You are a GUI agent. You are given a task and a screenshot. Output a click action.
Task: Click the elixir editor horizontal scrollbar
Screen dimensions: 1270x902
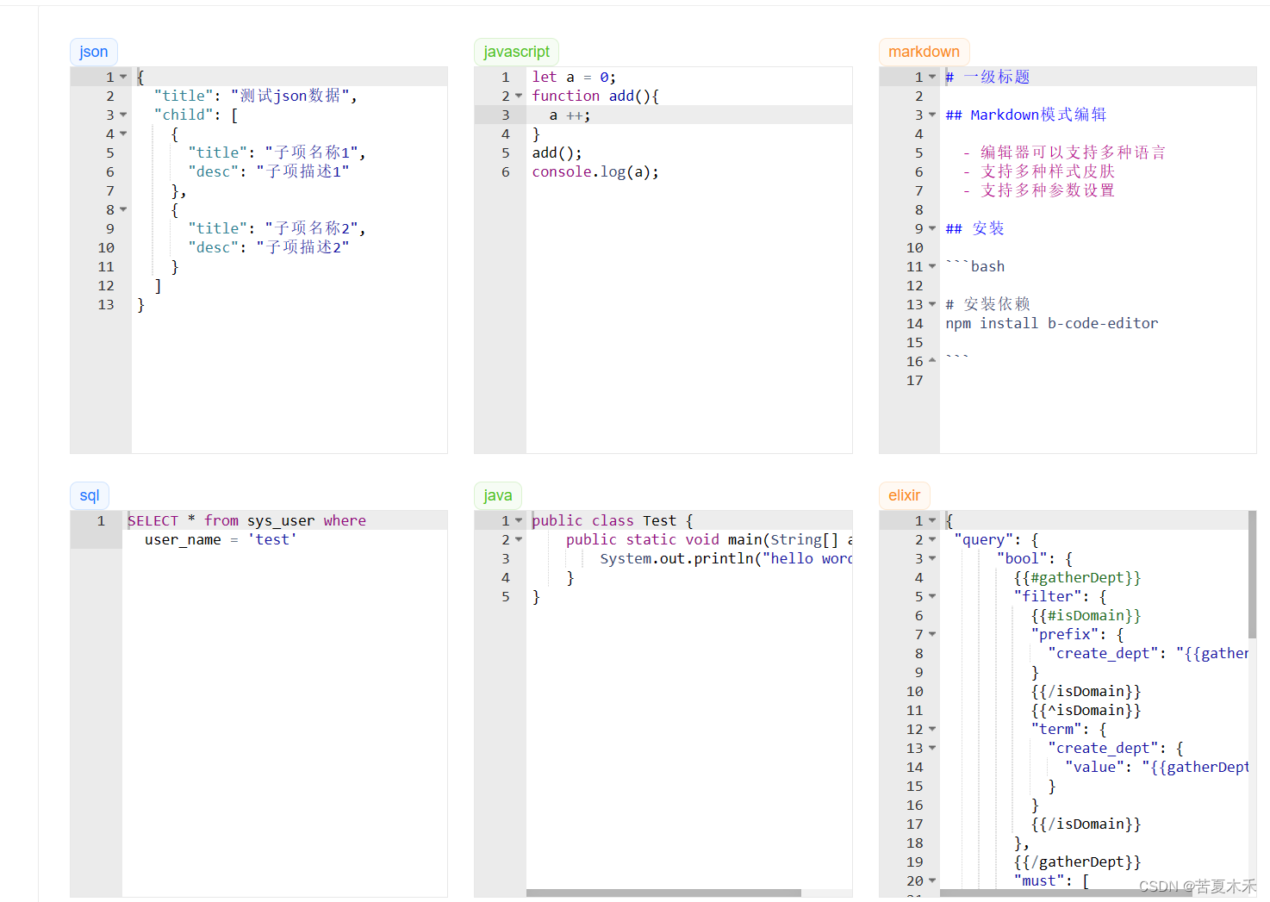[x=1066, y=893]
